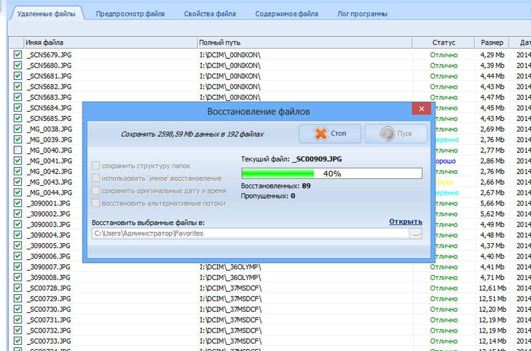Uncheck the _SCN5679.JPG file checkbox
Viewport: 531px width, 351px height.
(18, 55)
